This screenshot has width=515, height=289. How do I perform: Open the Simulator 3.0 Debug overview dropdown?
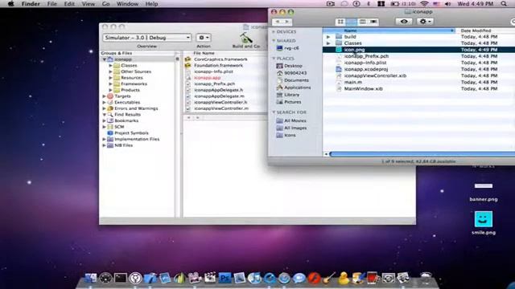click(146, 38)
